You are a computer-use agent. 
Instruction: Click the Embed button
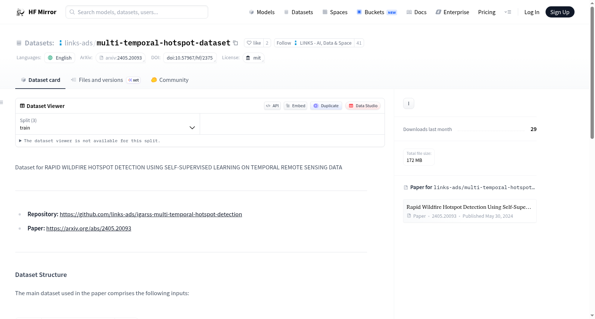[296, 106]
